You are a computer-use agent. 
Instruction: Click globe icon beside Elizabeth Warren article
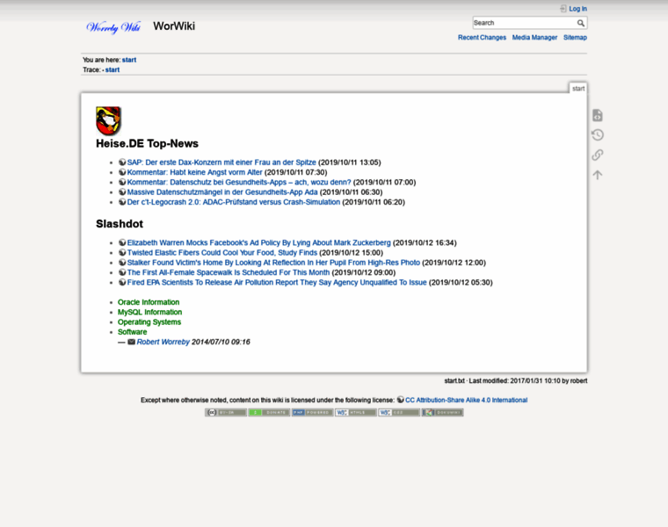coord(122,242)
